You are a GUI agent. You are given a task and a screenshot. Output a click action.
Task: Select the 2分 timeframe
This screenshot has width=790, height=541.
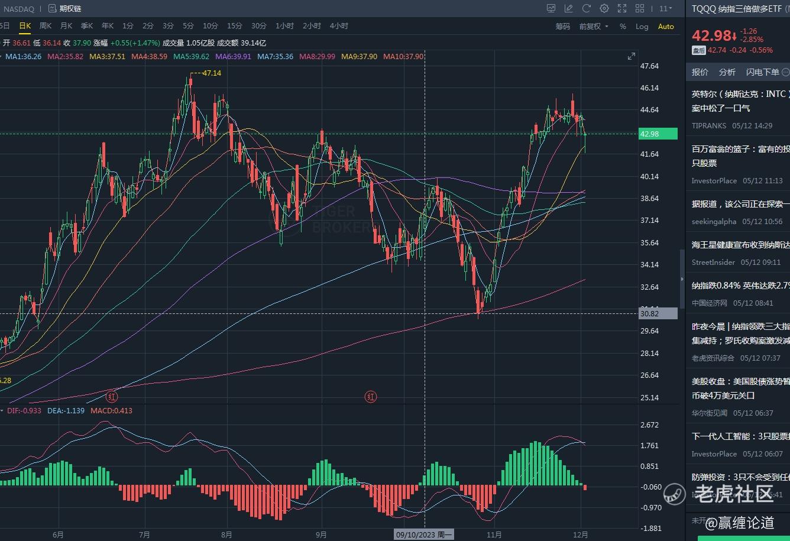(148, 25)
